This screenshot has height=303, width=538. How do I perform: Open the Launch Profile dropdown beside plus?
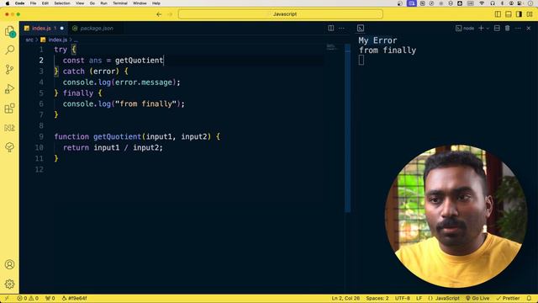pyautogui.click(x=488, y=28)
